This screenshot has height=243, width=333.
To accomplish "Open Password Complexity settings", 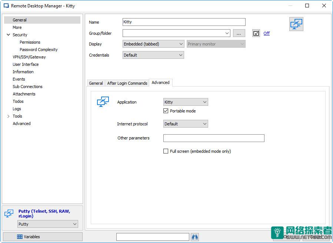I will pyautogui.click(x=39, y=50).
